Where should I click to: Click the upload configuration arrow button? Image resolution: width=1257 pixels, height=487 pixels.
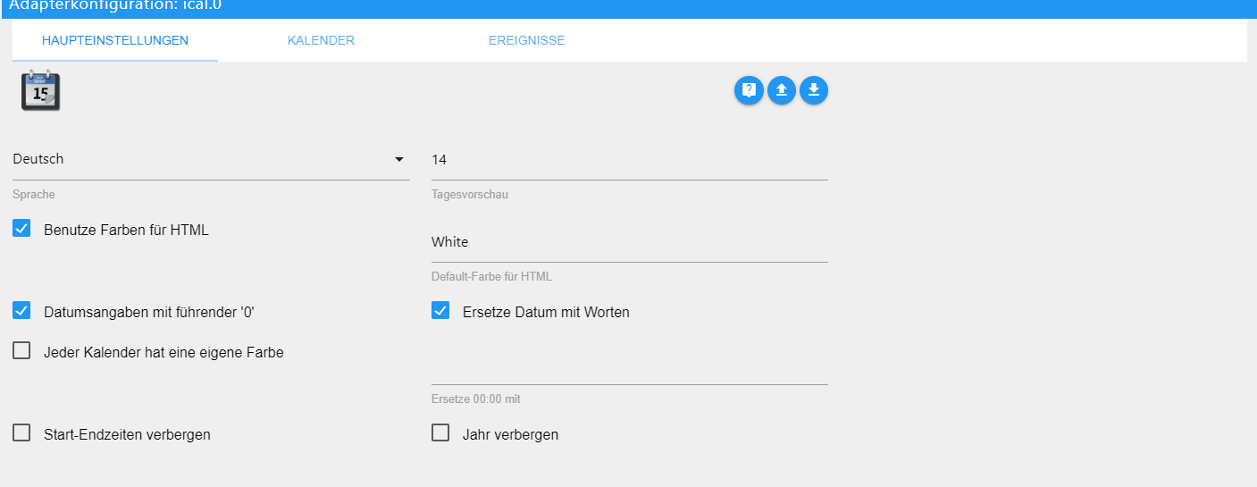coord(781,90)
